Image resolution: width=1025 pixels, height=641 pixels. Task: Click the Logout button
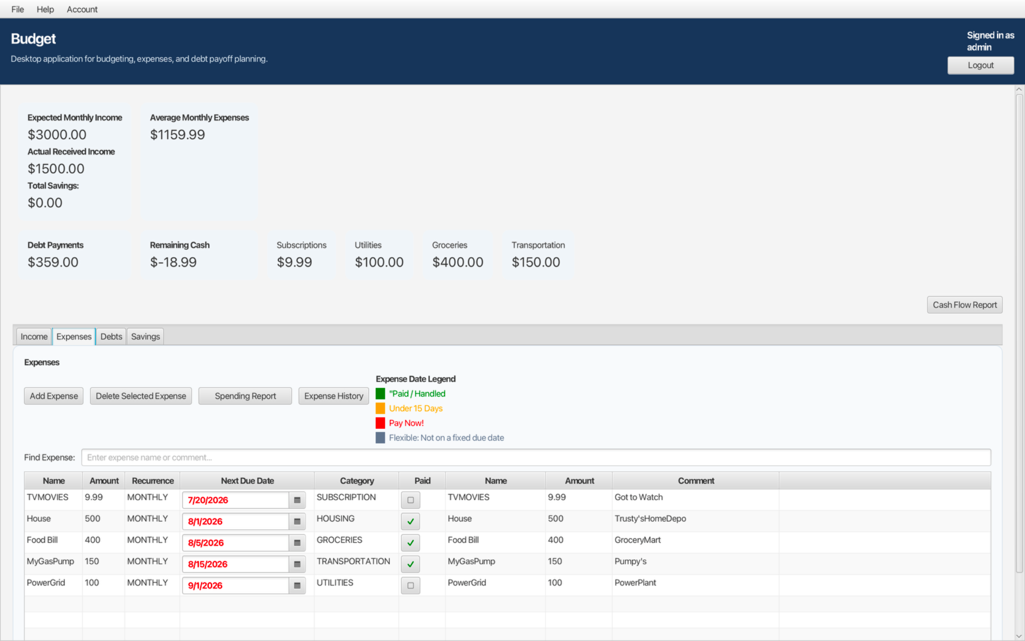(980, 65)
